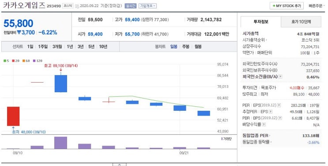This screenshot has height=166, width=328.
Task: Click the 거래대금 value 122,001백만
Action: 216,34
